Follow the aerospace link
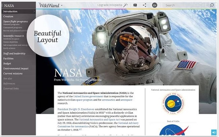The height and width of the screenshot is (137, 219). (x=126, y=100)
